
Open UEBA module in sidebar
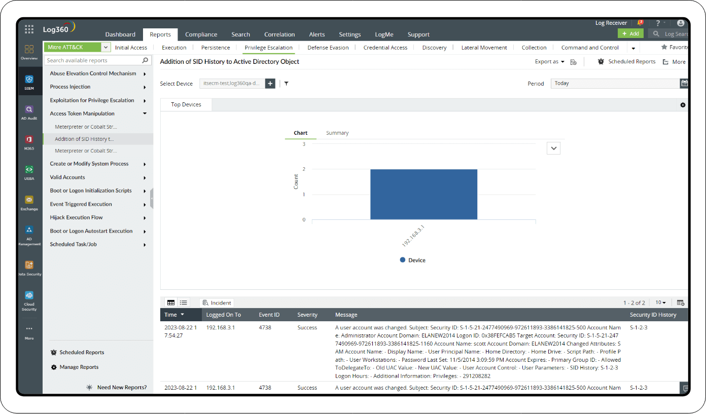tap(29, 172)
